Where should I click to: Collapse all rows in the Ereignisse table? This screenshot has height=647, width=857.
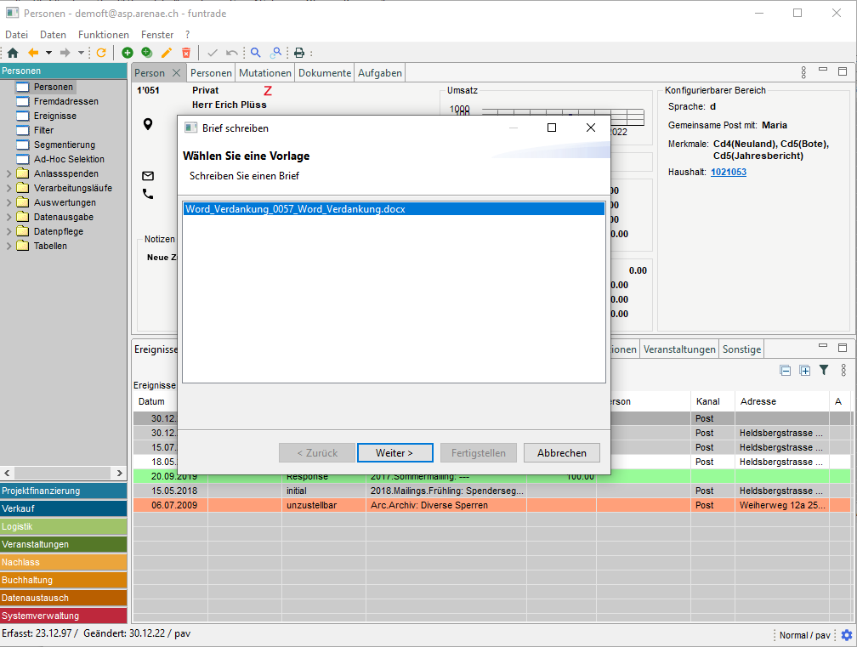coord(786,371)
